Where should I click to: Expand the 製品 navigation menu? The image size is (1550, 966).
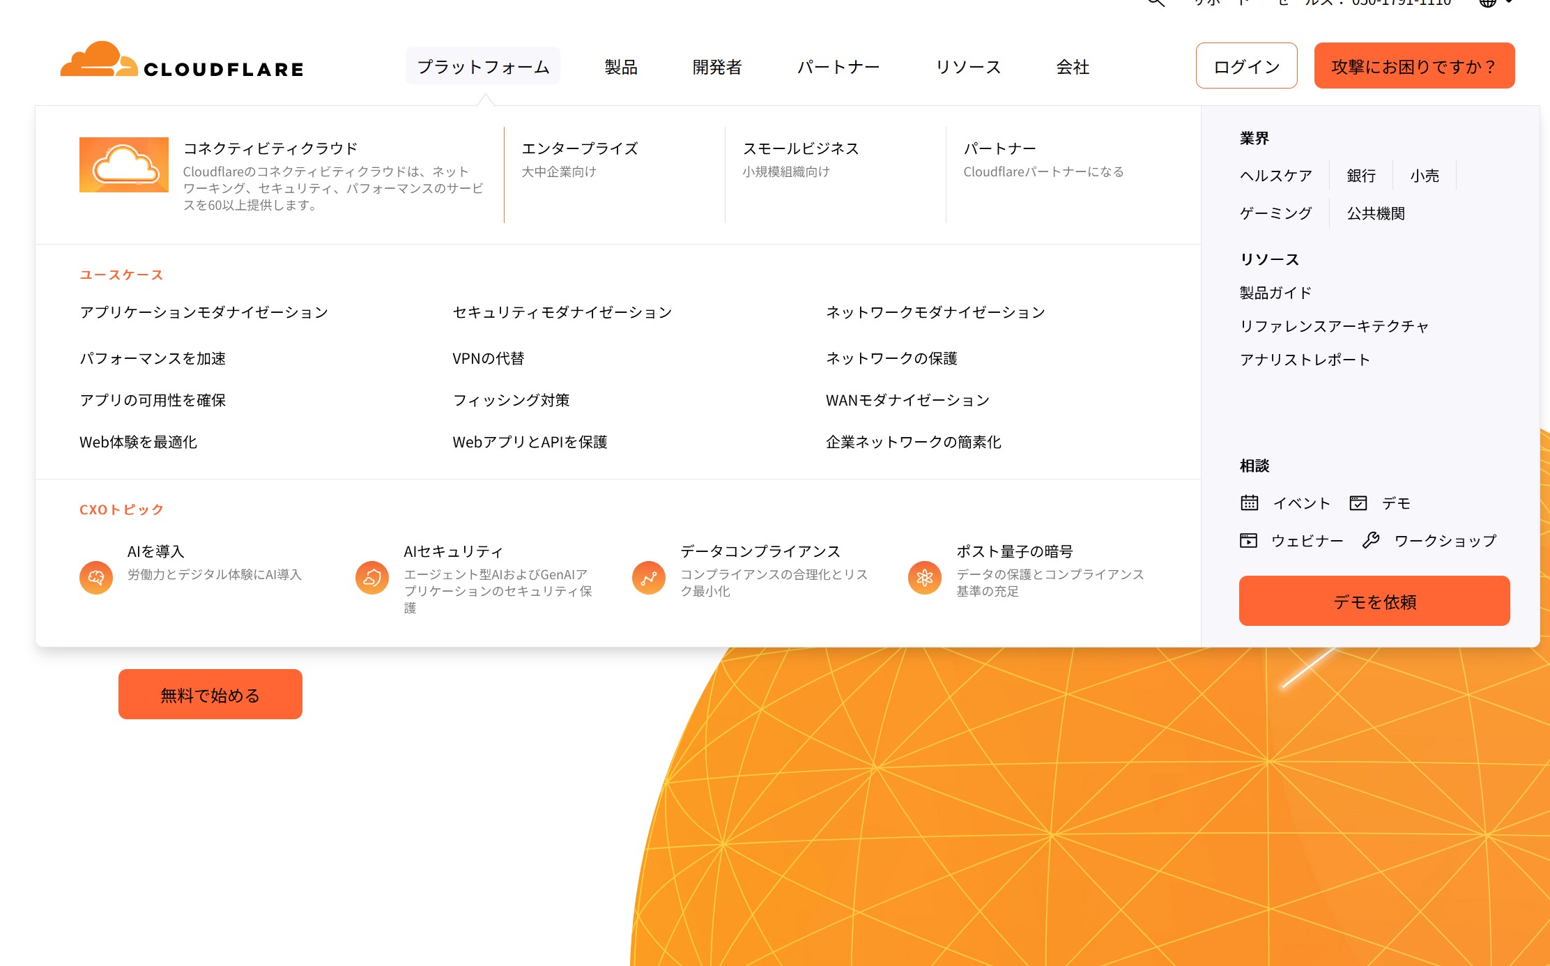621,67
